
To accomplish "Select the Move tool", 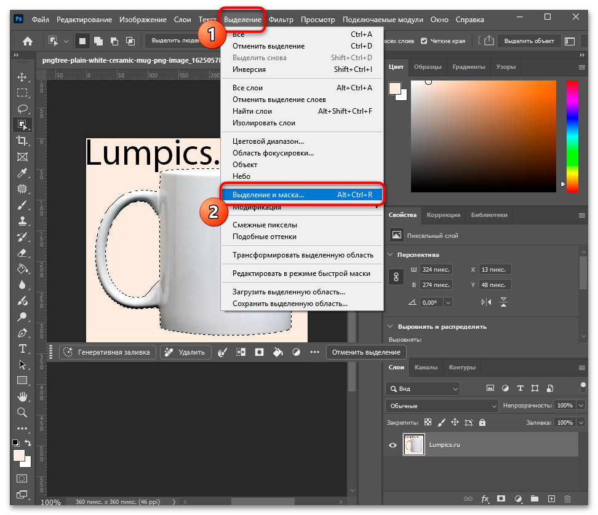I will (x=22, y=77).
